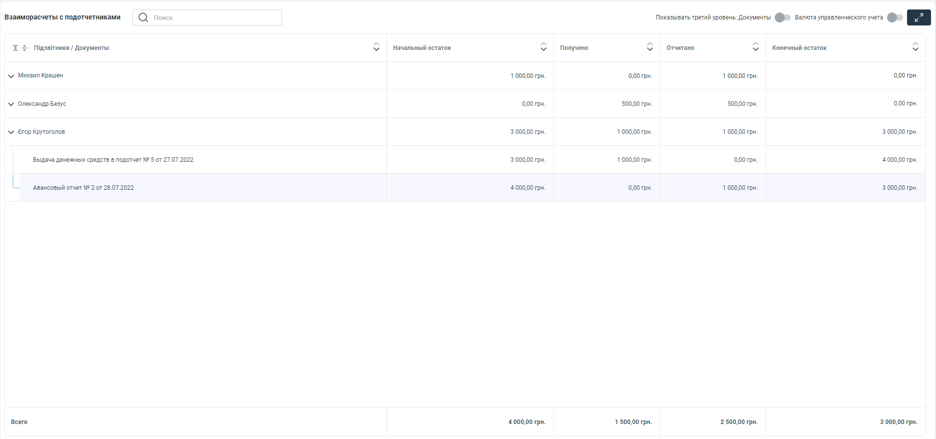This screenshot has width=936, height=439.
Task: Toggle Валюта управленческого учета switch
Action: tap(895, 17)
